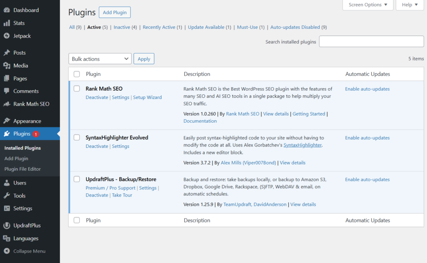This screenshot has height=263, width=427.
Task: Expand the Help dropdown tab
Action: 410,5
